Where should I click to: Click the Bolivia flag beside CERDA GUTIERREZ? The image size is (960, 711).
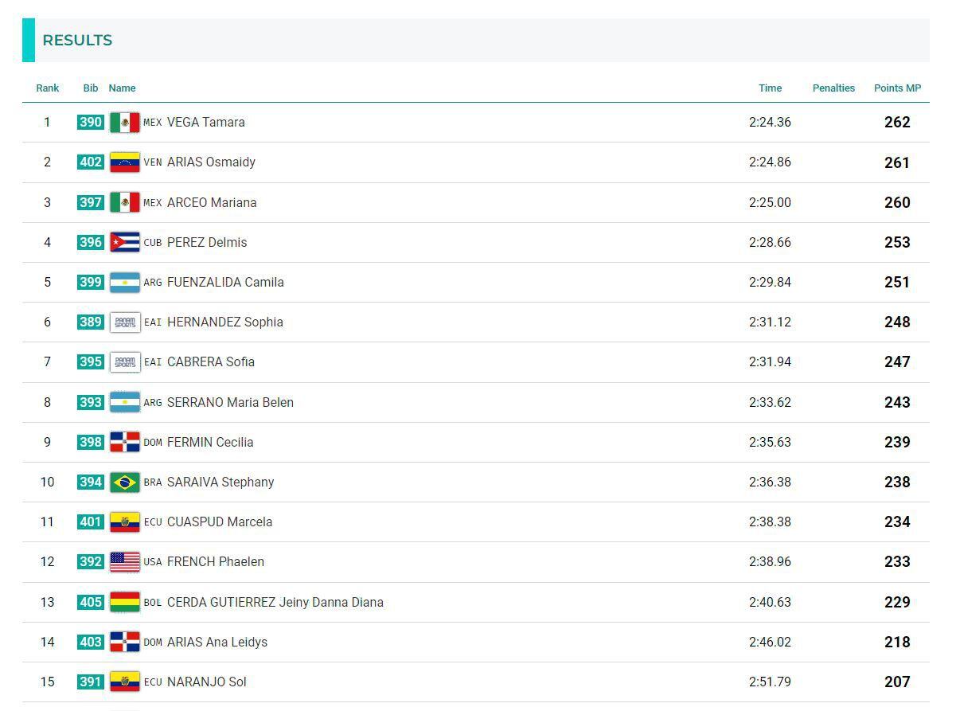(124, 602)
